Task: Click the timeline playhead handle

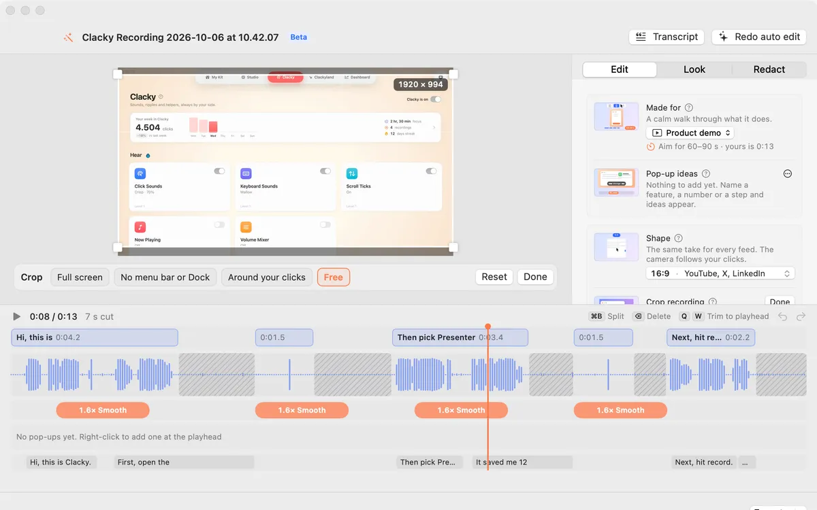Action: (x=488, y=326)
